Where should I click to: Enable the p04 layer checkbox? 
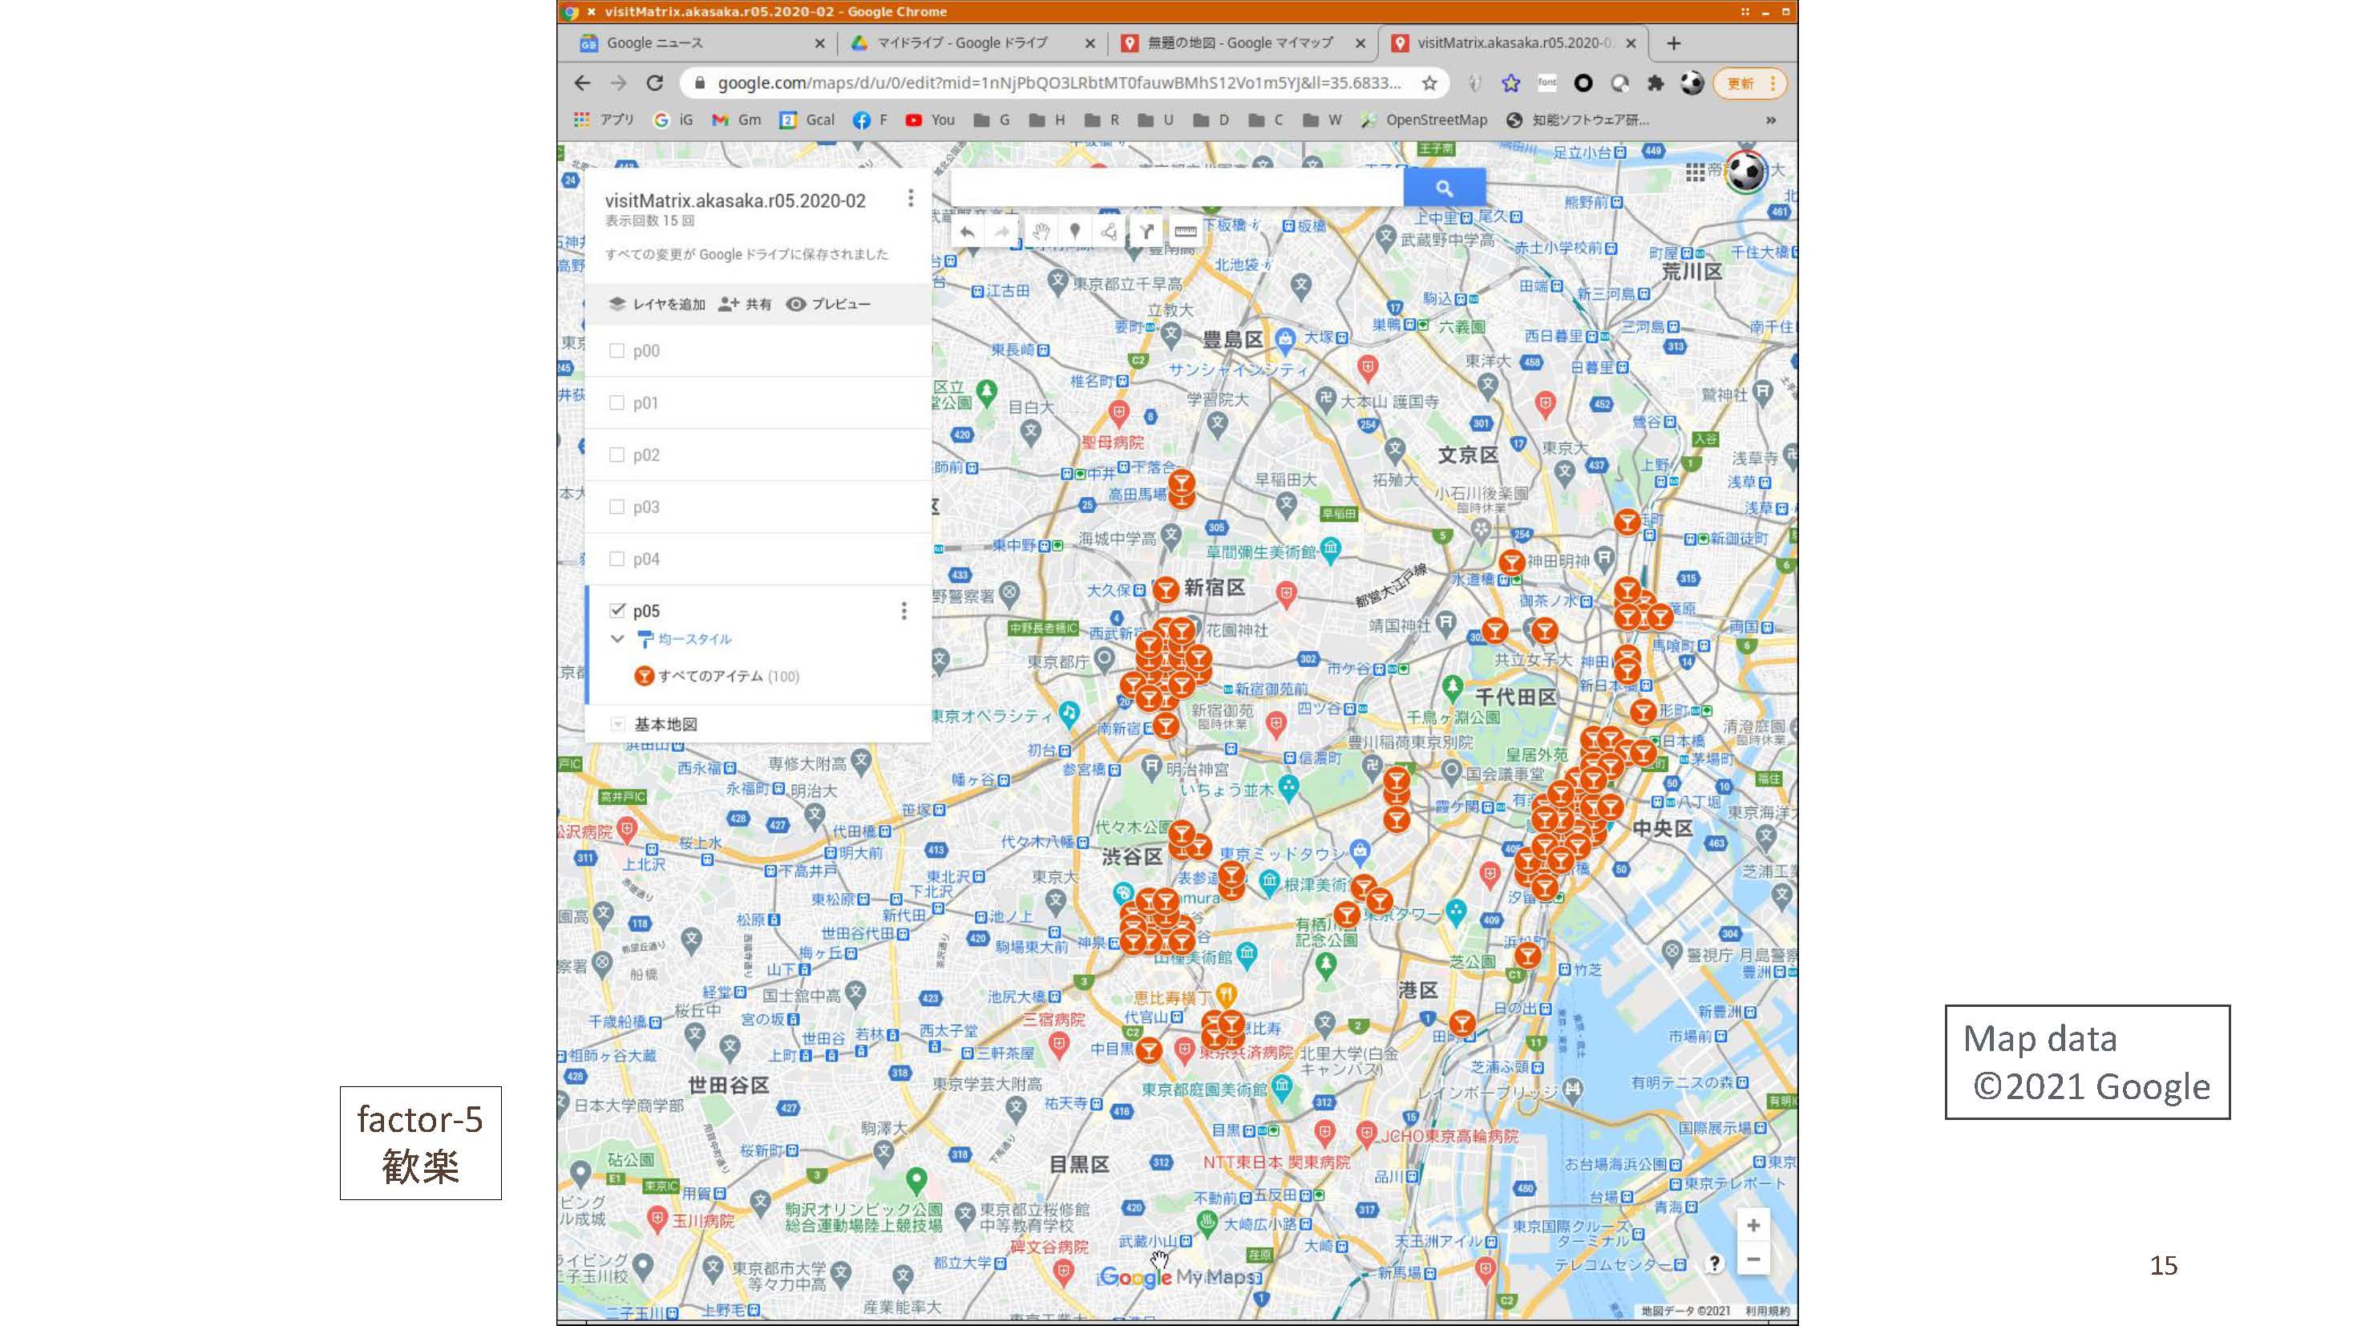click(617, 559)
